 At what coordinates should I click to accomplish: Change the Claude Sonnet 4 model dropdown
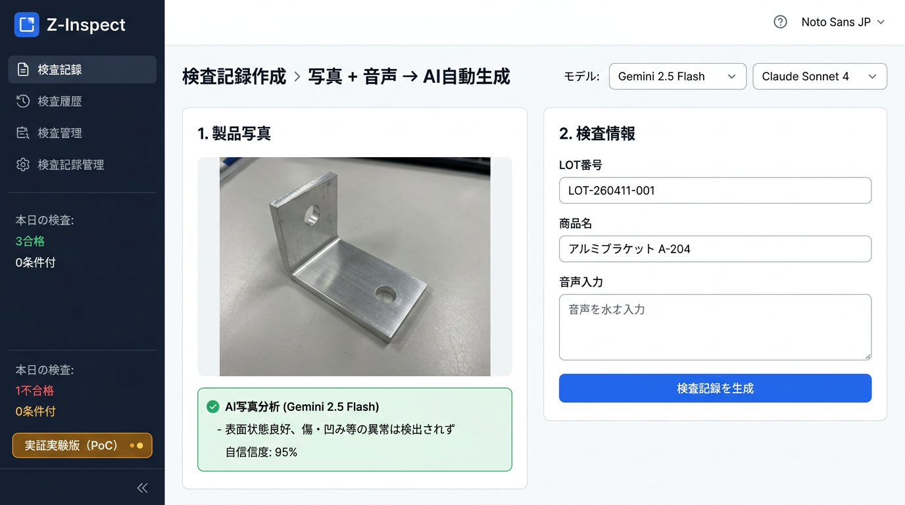819,76
